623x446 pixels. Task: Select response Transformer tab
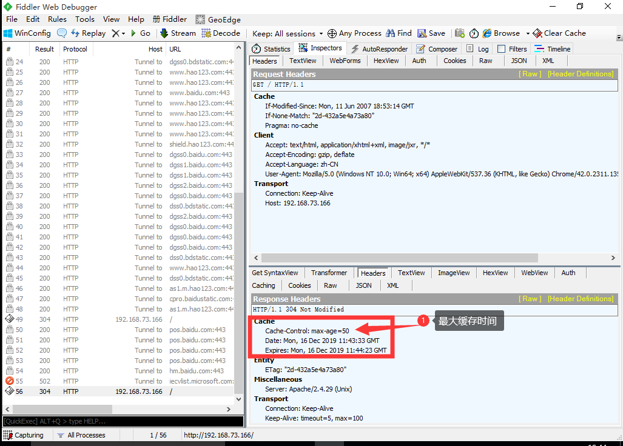[329, 273]
